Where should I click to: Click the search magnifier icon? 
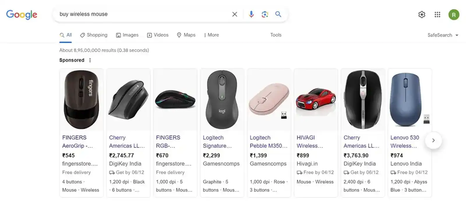click(278, 14)
